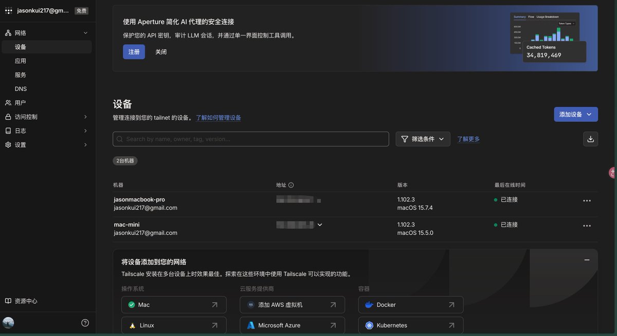Collapse the 网络 section chevron
This screenshot has width=617, height=336.
click(x=85, y=33)
